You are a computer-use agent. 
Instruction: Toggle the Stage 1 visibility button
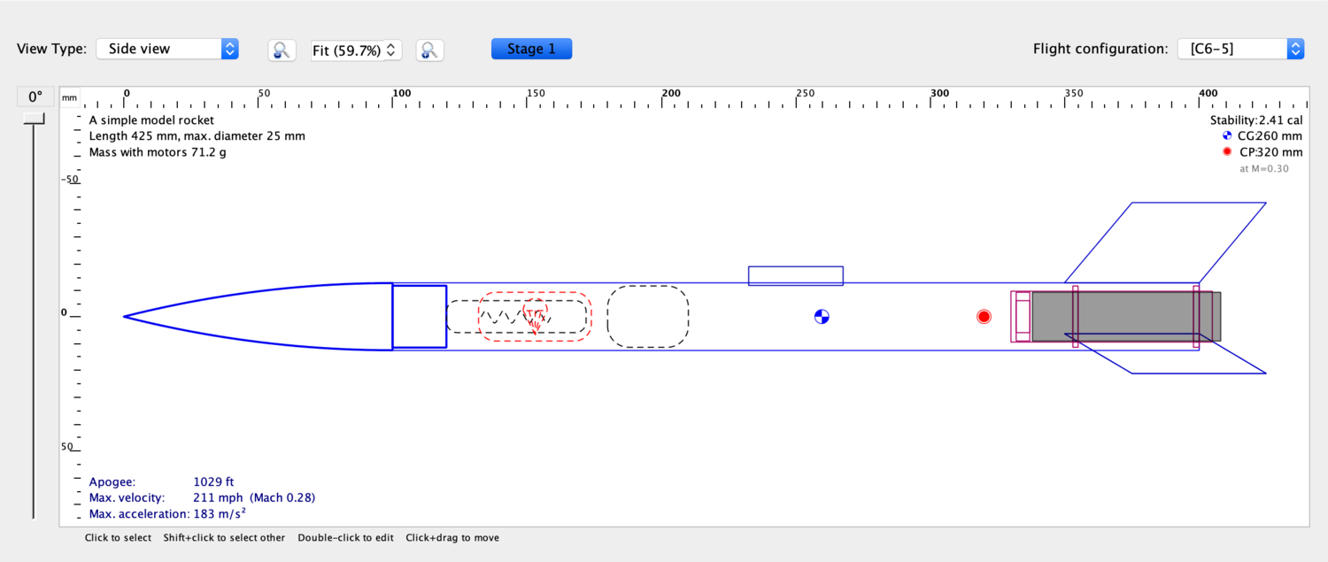[531, 49]
